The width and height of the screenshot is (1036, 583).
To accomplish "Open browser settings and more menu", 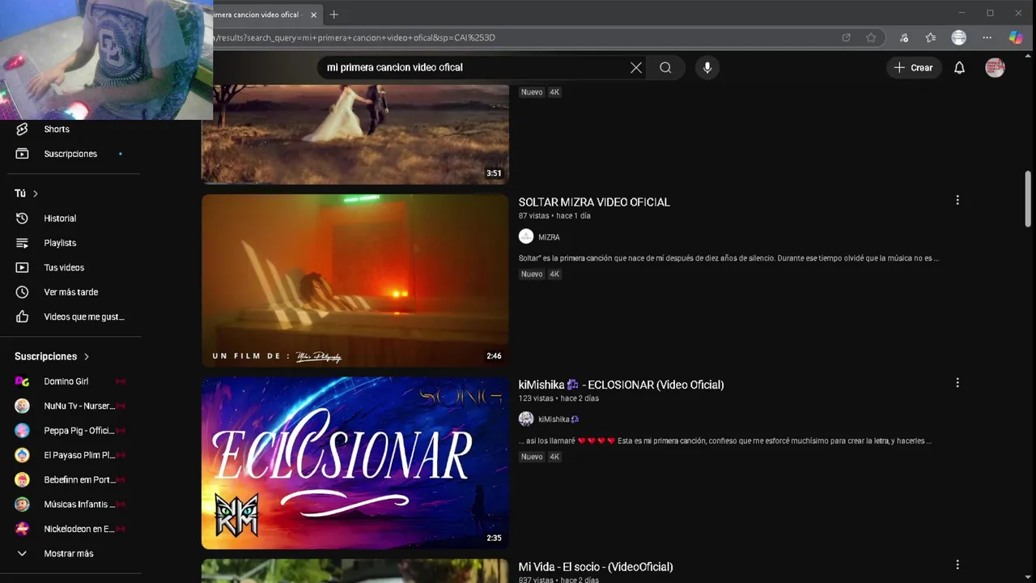I will click(987, 37).
